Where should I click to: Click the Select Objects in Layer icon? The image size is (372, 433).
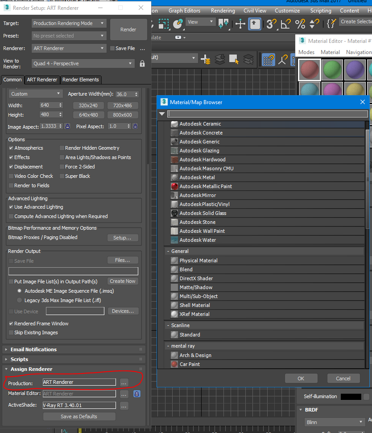(234, 59)
